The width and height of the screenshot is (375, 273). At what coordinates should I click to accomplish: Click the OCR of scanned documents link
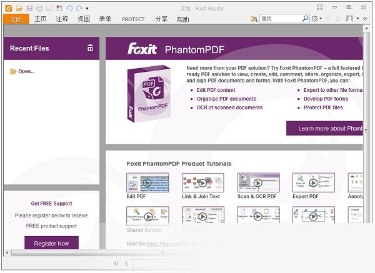tap(229, 107)
